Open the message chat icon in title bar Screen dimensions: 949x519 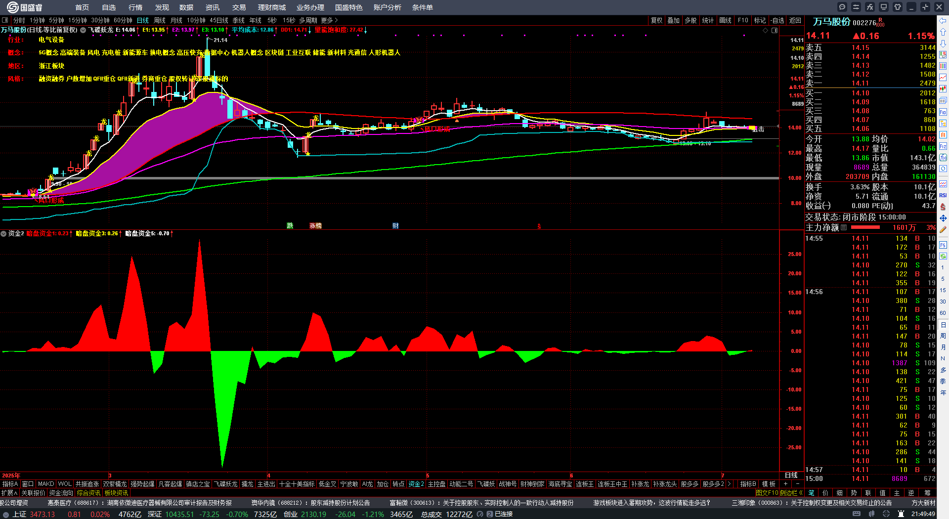(x=842, y=7)
